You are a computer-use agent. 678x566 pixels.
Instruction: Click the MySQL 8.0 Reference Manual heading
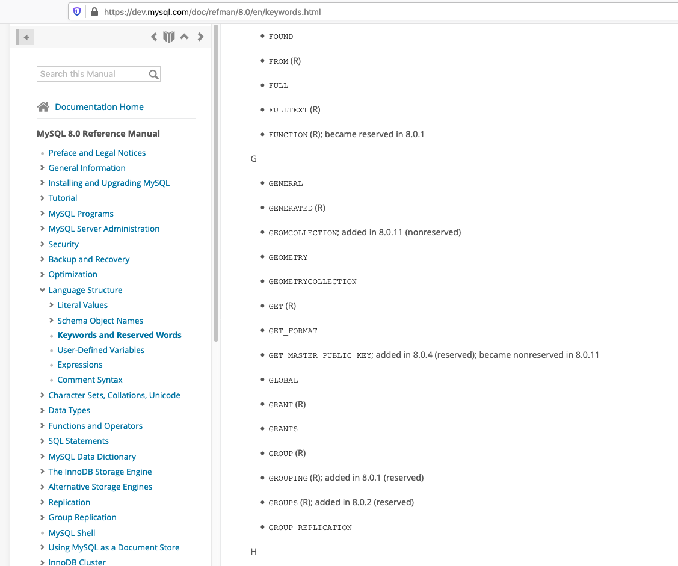[x=98, y=134]
